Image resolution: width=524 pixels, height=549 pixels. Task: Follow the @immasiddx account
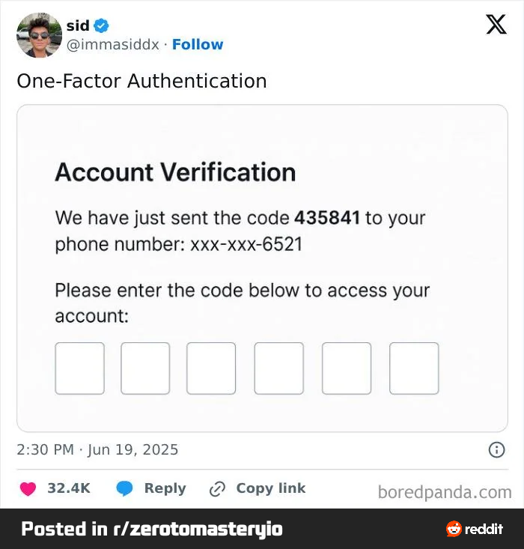198,44
